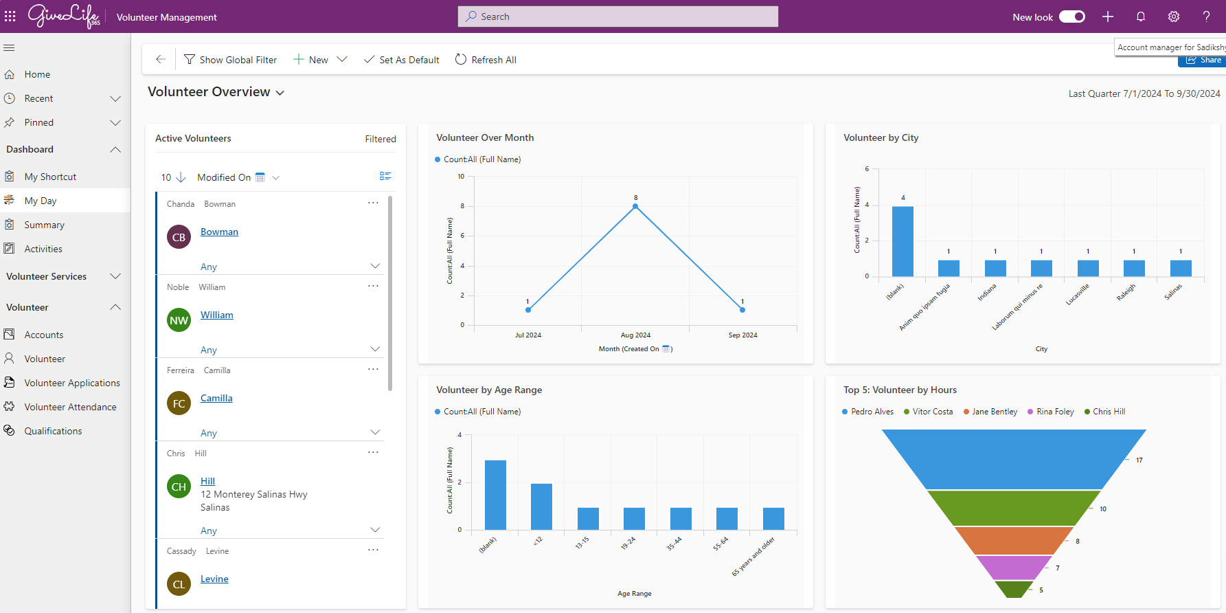Open the settings gear icon

(1174, 16)
